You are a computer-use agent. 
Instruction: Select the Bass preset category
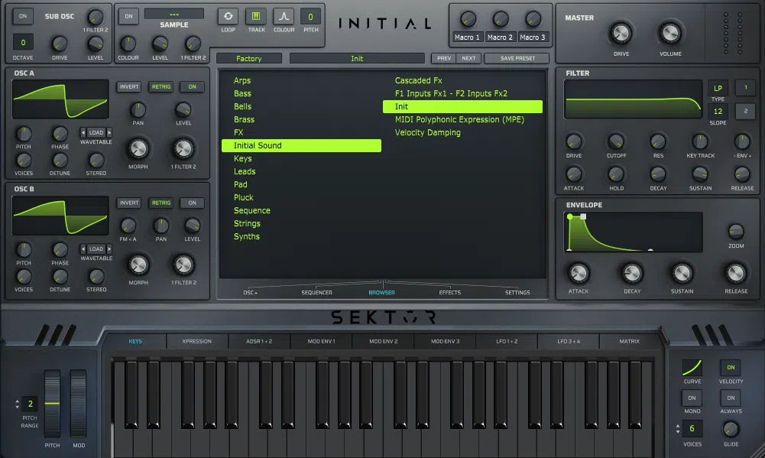[241, 93]
